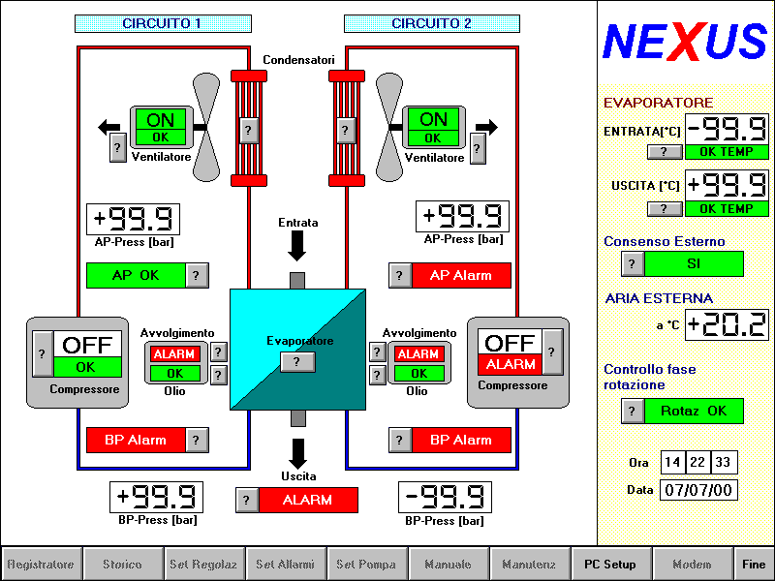775x581 pixels.
Task: Click the Registratore button
Action: click(41, 564)
